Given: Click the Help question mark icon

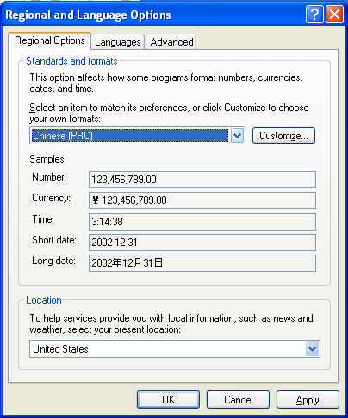Looking at the screenshot, I should coord(314,14).
